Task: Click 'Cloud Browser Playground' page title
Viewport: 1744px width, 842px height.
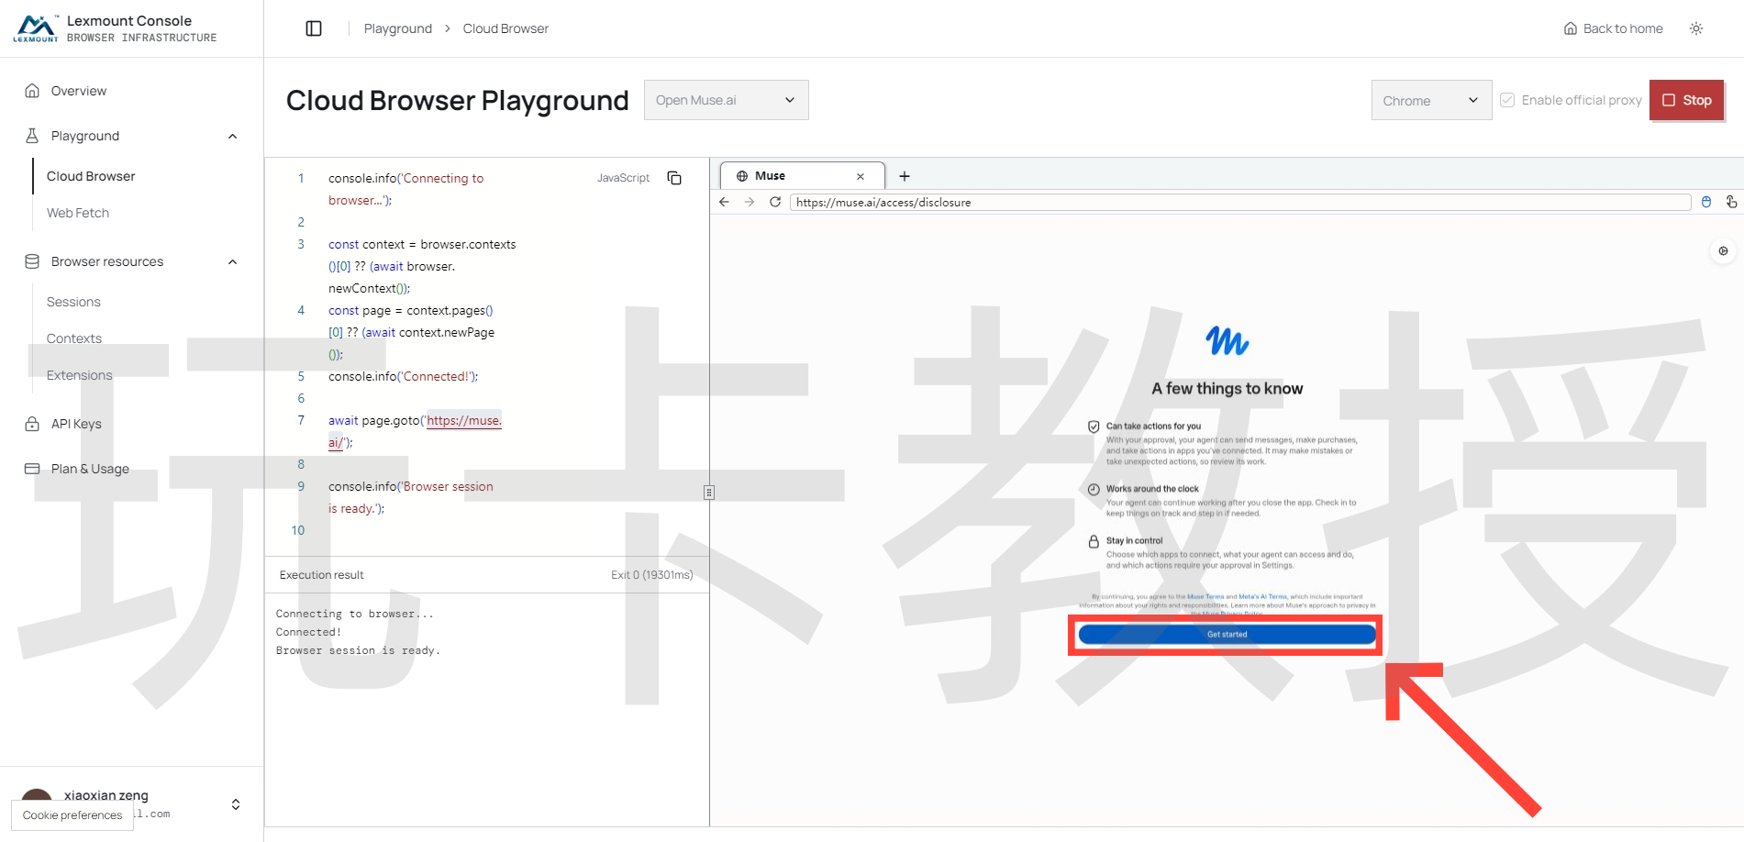Action: (x=458, y=100)
